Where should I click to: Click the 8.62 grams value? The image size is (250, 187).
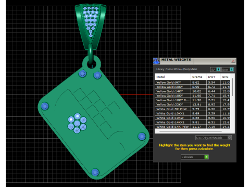point(196,83)
